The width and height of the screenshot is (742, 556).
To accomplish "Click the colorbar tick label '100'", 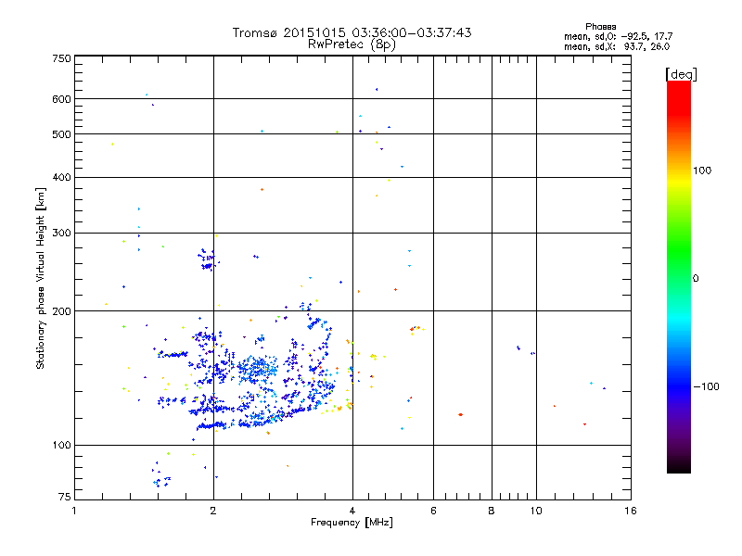I will tap(702, 171).
